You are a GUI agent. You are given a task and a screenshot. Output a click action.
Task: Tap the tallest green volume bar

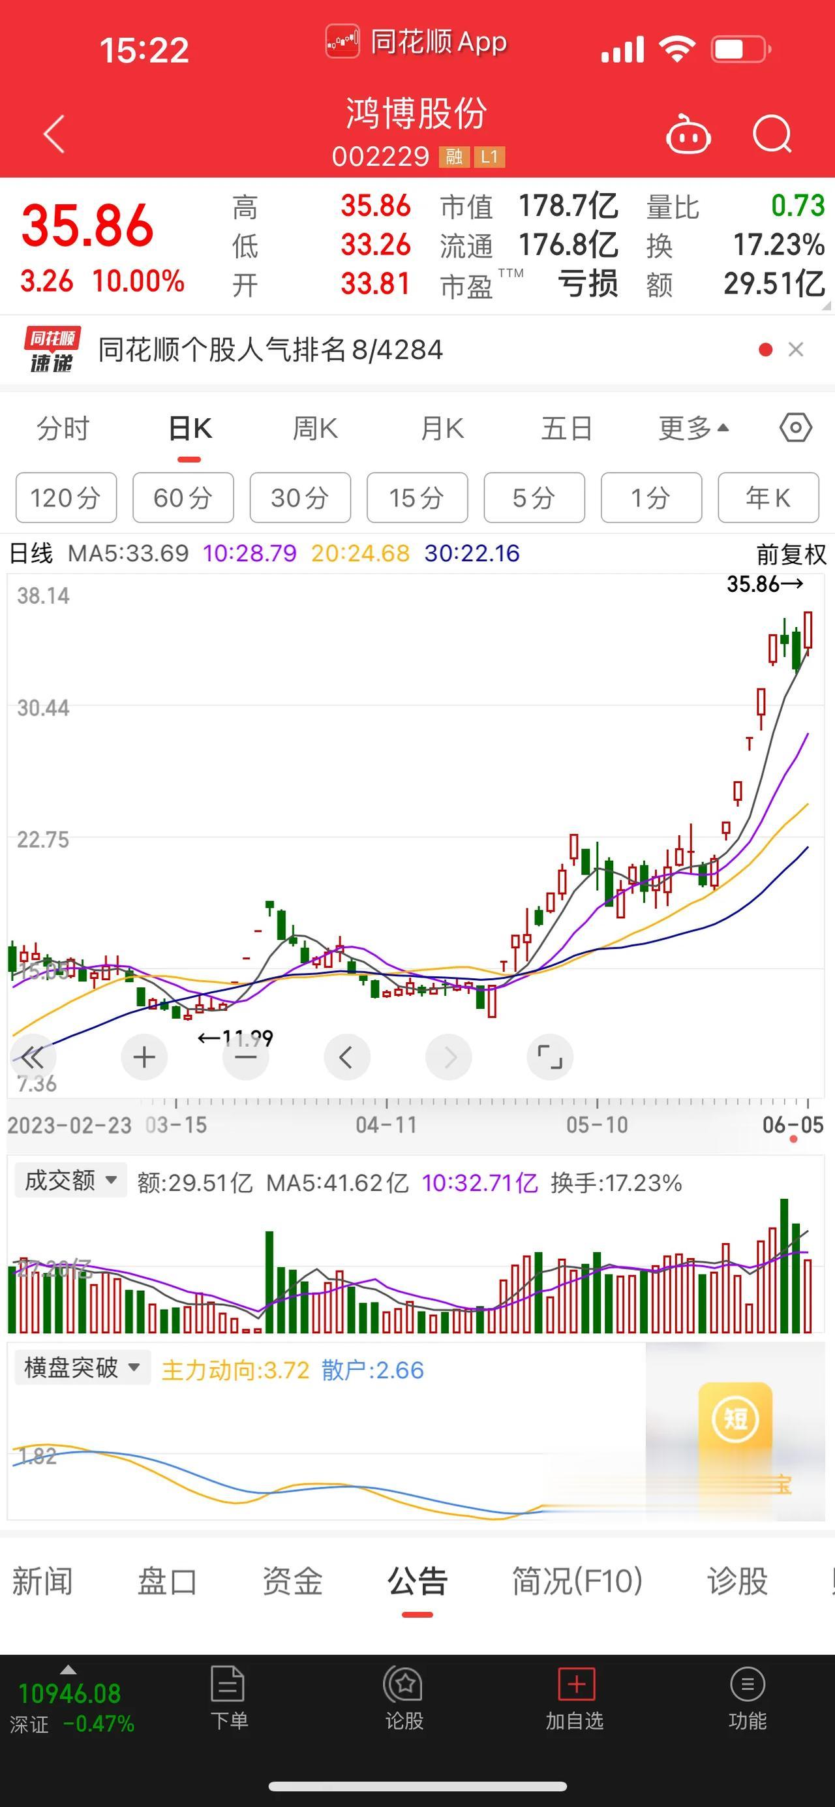pos(784,1265)
